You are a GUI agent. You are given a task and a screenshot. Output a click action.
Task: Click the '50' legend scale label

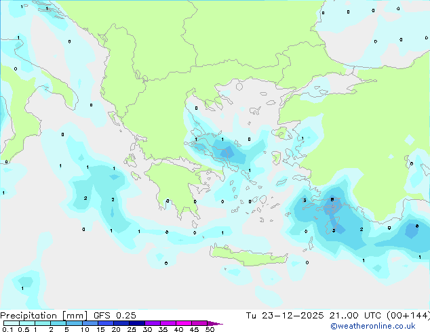pos(210,329)
